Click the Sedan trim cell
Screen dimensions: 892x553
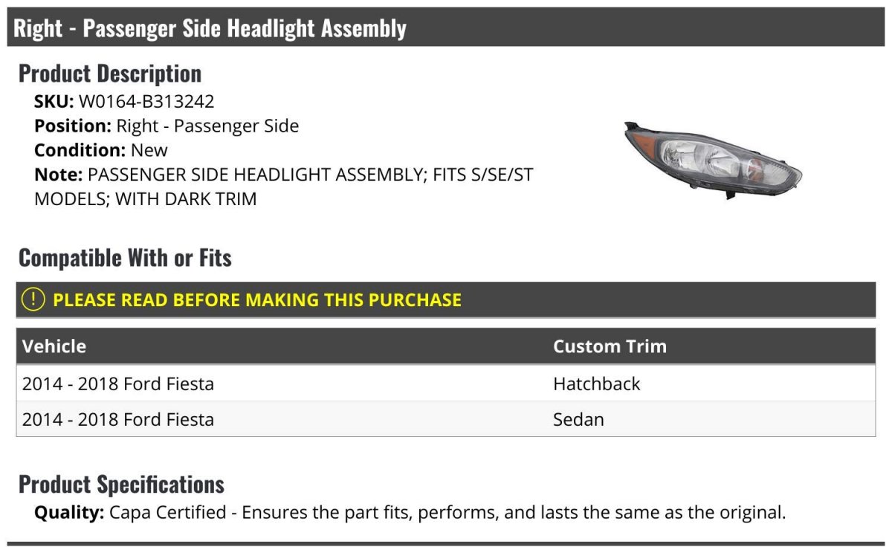point(578,419)
